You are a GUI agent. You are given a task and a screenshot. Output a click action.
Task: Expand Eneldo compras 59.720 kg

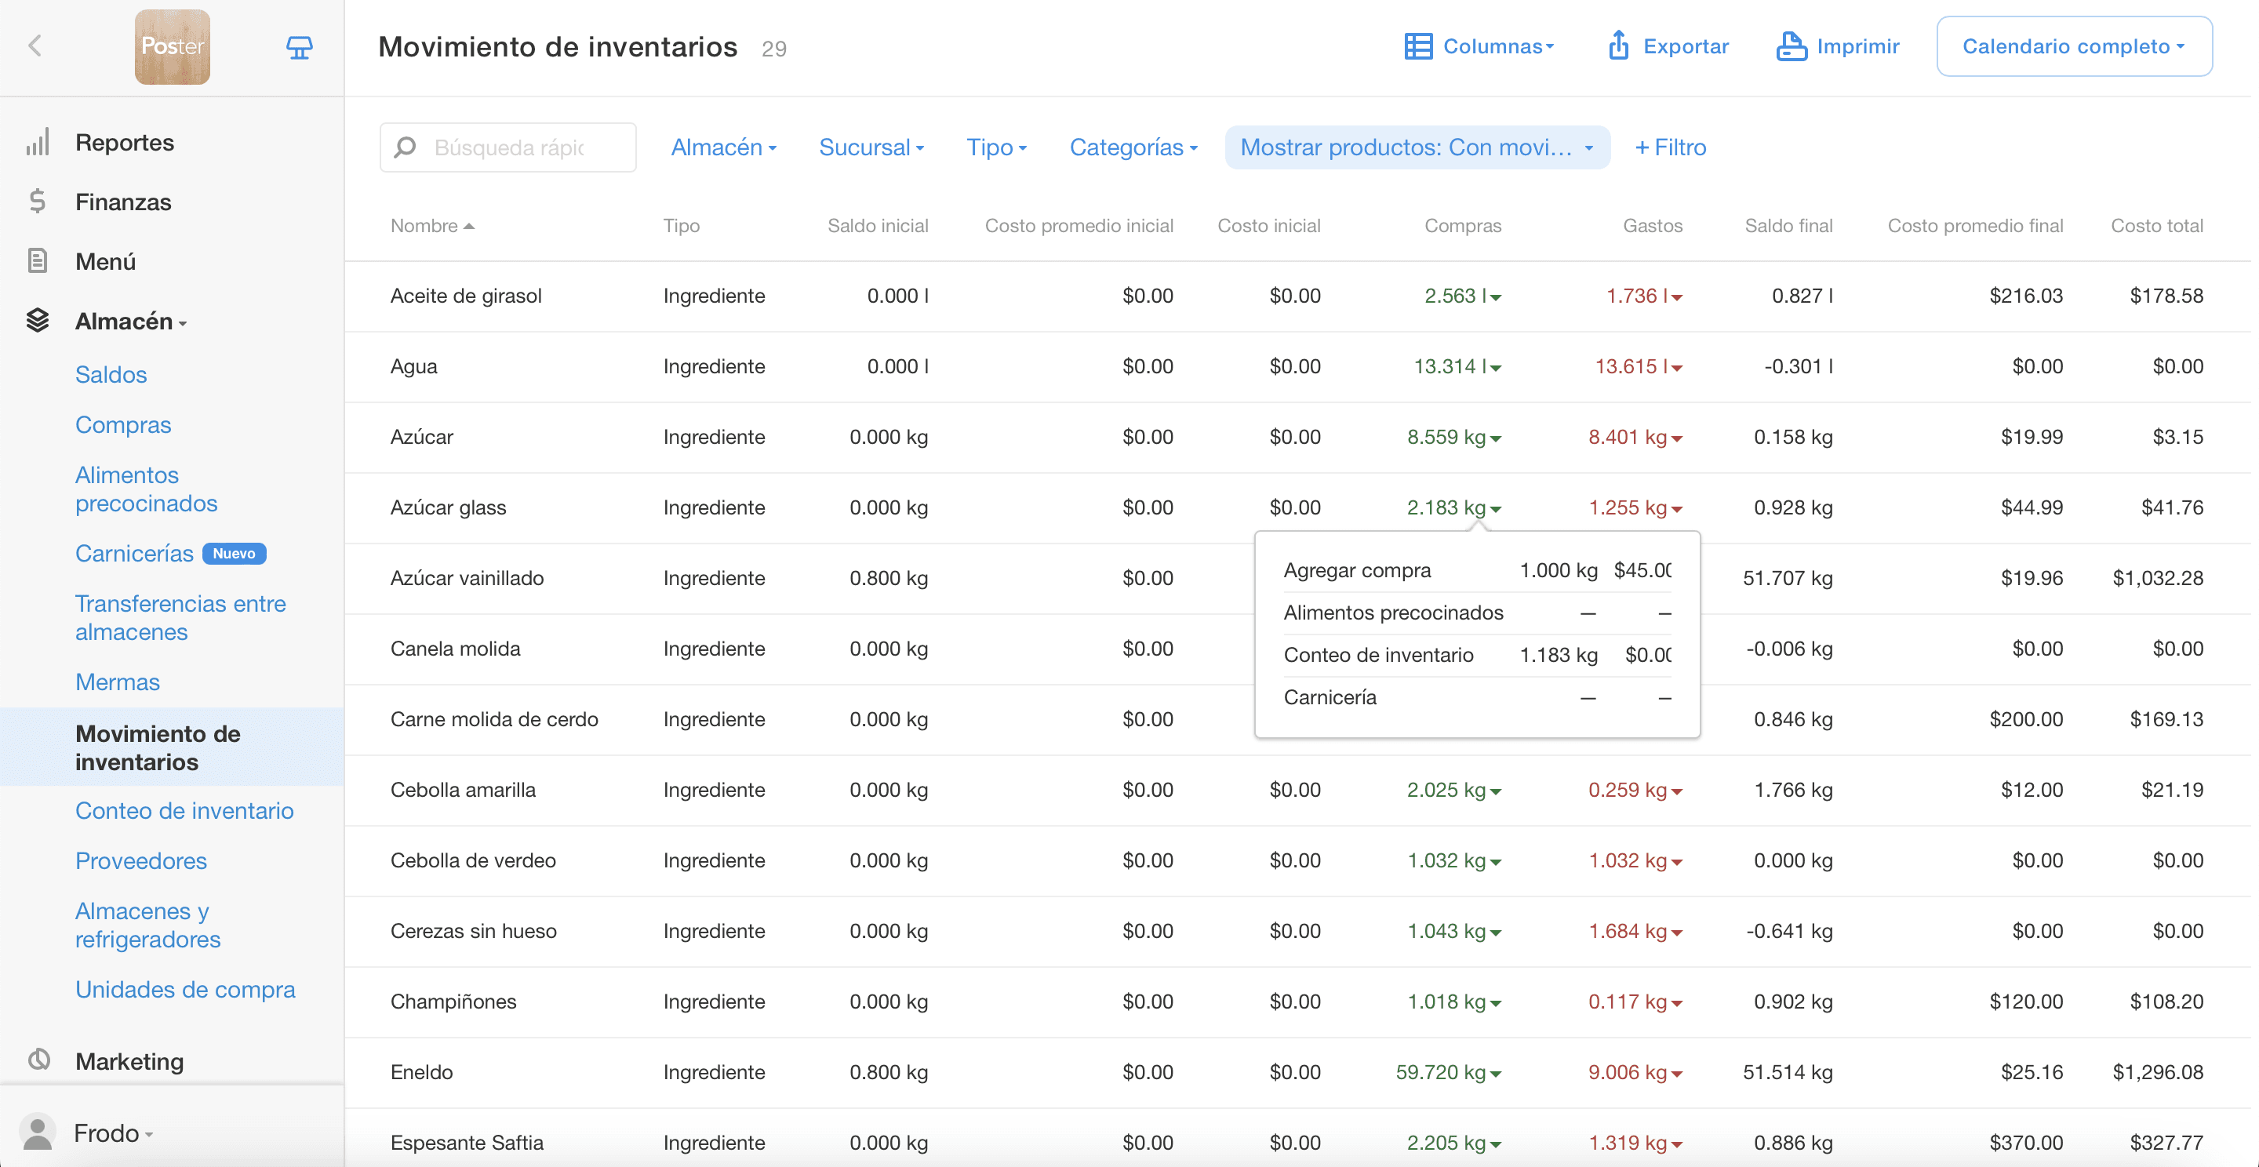(1448, 1072)
